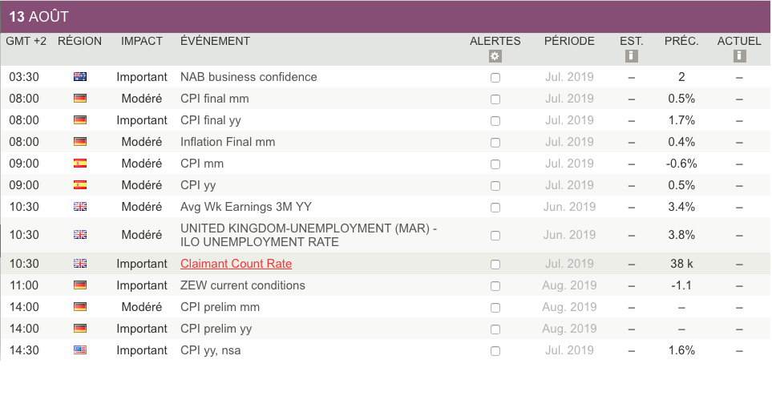This screenshot has height=396, width=772.
Task: Click the US flag next to CPI yy, nsa
Action: point(80,350)
